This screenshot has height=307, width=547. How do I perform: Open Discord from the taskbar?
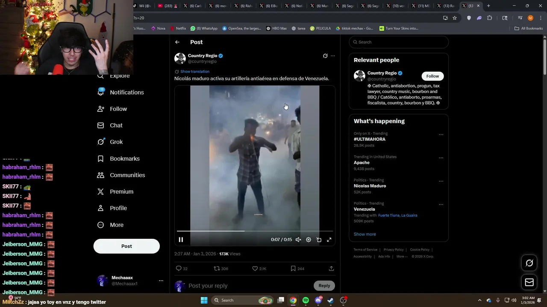click(x=318, y=300)
